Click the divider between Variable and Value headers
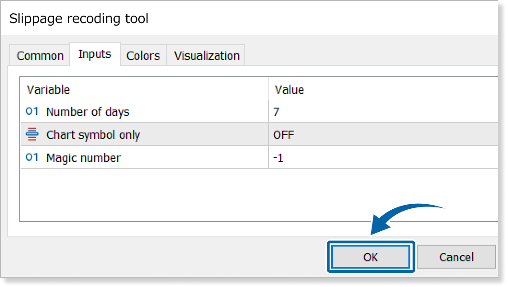The image size is (508, 287). tap(269, 89)
